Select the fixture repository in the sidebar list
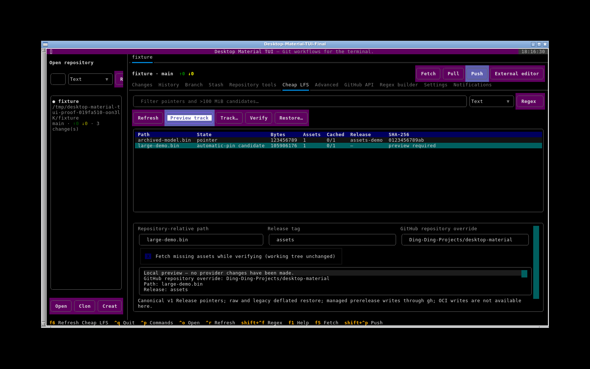 coord(86,115)
